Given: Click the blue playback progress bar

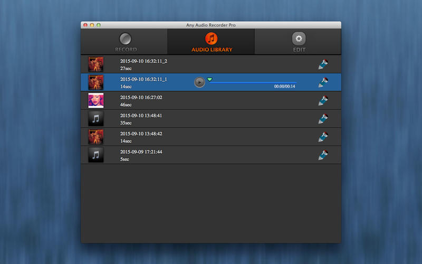Looking at the screenshot, I should [x=253, y=82].
